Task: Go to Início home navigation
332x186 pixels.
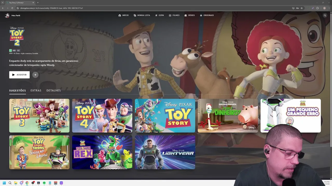Action: point(123,15)
